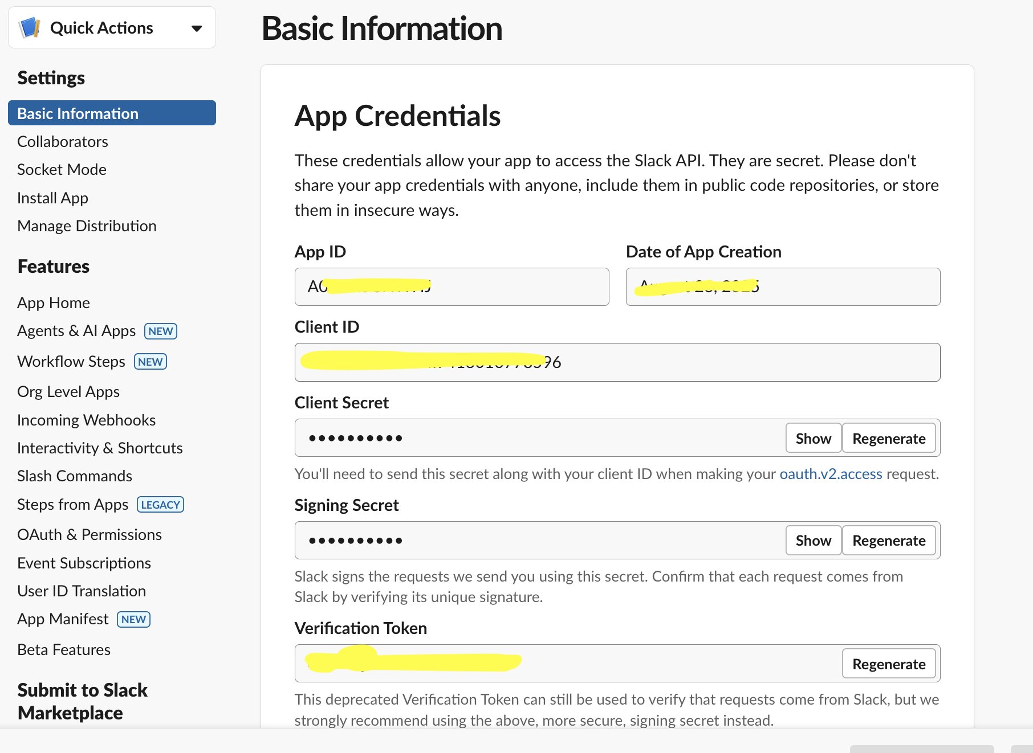Open Event Subscriptions settings
The height and width of the screenshot is (753, 1033).
click(84, 563)
